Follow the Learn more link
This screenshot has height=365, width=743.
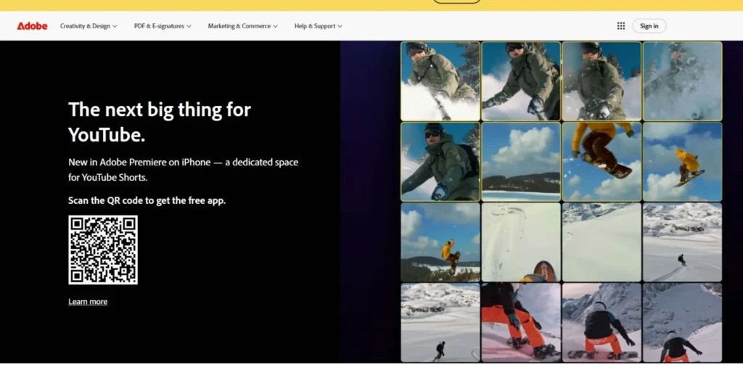point(88,302)
